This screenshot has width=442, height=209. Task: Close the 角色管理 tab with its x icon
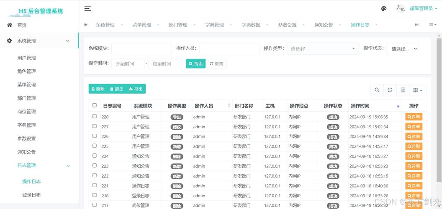[122, 25]
